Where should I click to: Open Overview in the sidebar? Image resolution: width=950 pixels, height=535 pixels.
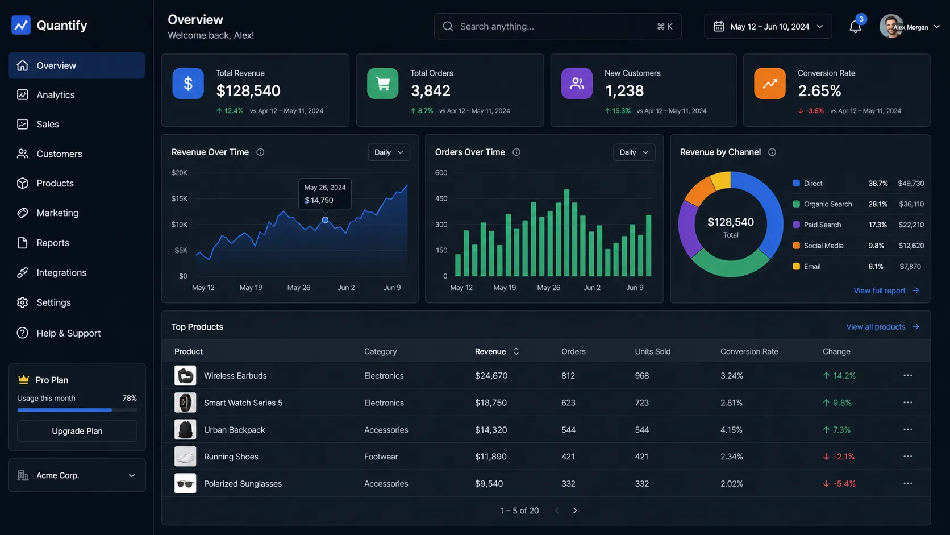coord(77,65)
